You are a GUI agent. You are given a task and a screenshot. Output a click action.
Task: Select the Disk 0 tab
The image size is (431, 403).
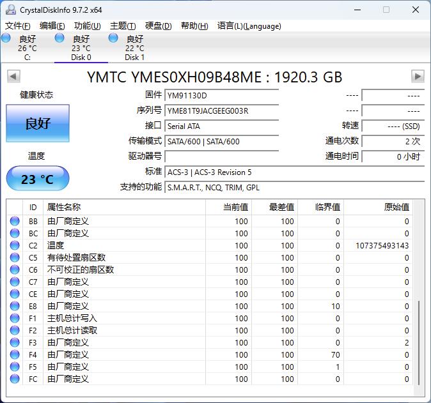(81, 48)
